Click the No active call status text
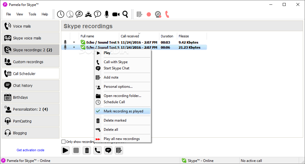The height and width of the screenshot is (164, 305). [251, 161]
